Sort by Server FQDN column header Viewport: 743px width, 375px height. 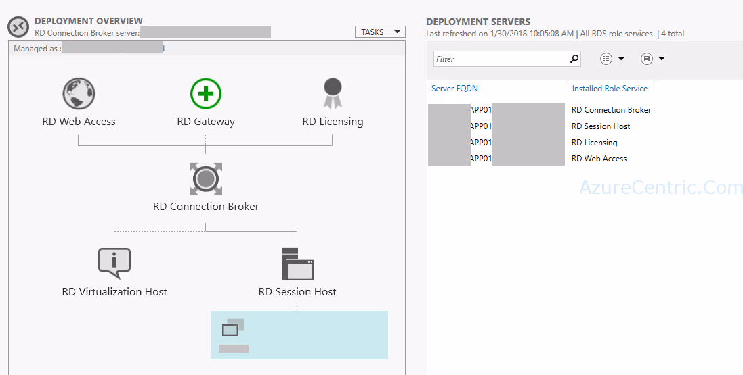click(x=454, y=89)
